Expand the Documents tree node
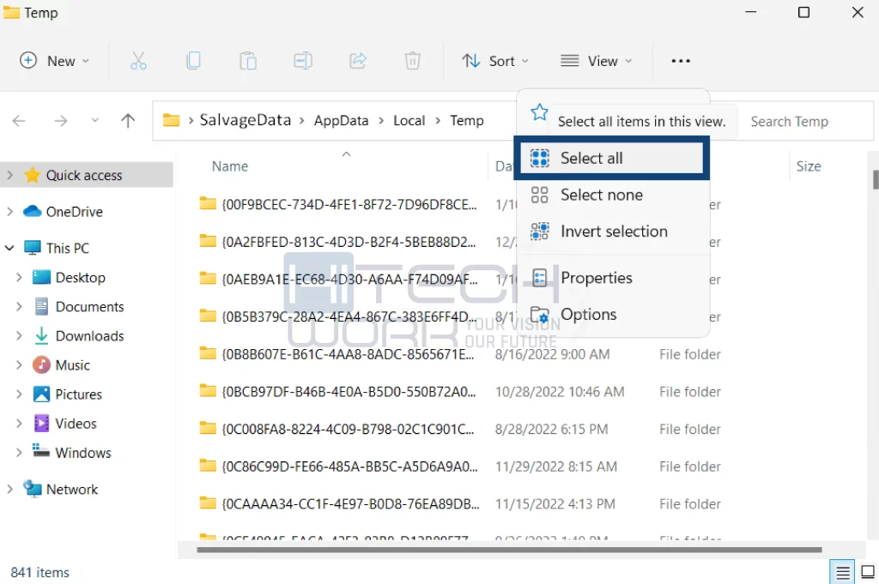This screenshot has height=584, width=879. pos(19,306)
